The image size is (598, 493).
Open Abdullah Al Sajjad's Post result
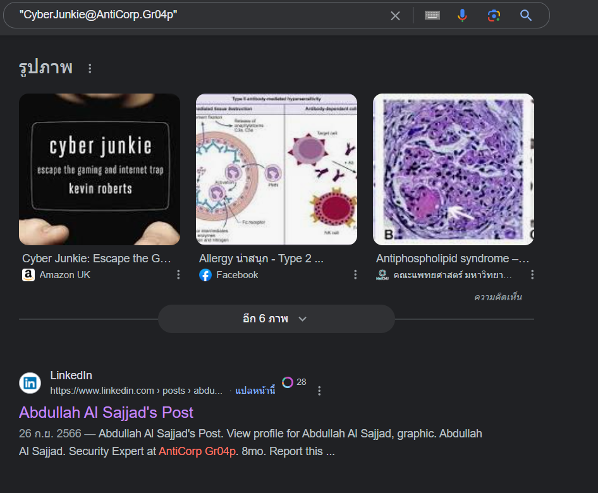point(106,413)
